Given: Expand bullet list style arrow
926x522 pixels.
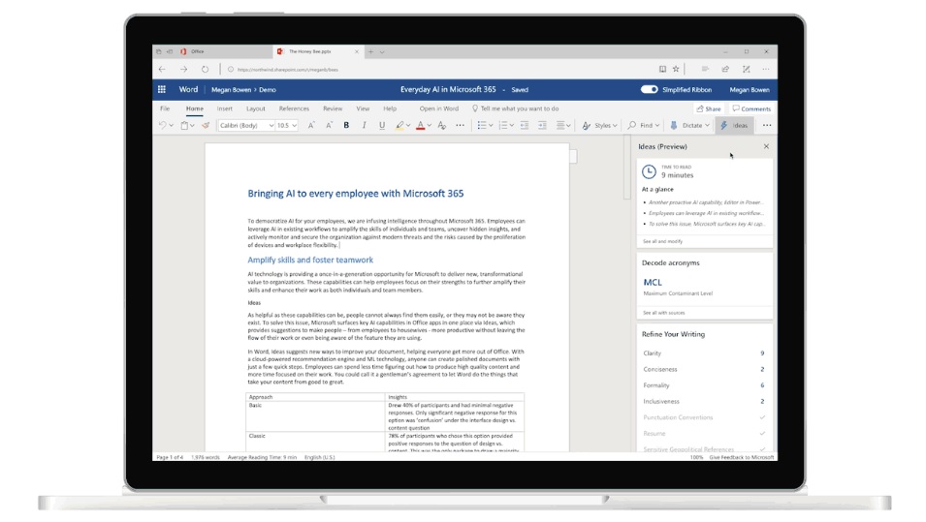Looking at the screenshot, I should pos(491,126).
